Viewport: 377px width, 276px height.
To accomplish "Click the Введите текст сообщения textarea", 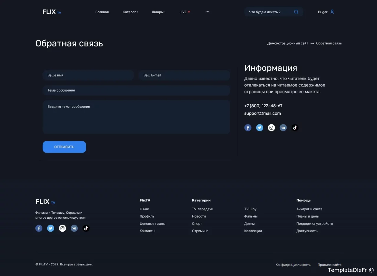I will point(136,117).
